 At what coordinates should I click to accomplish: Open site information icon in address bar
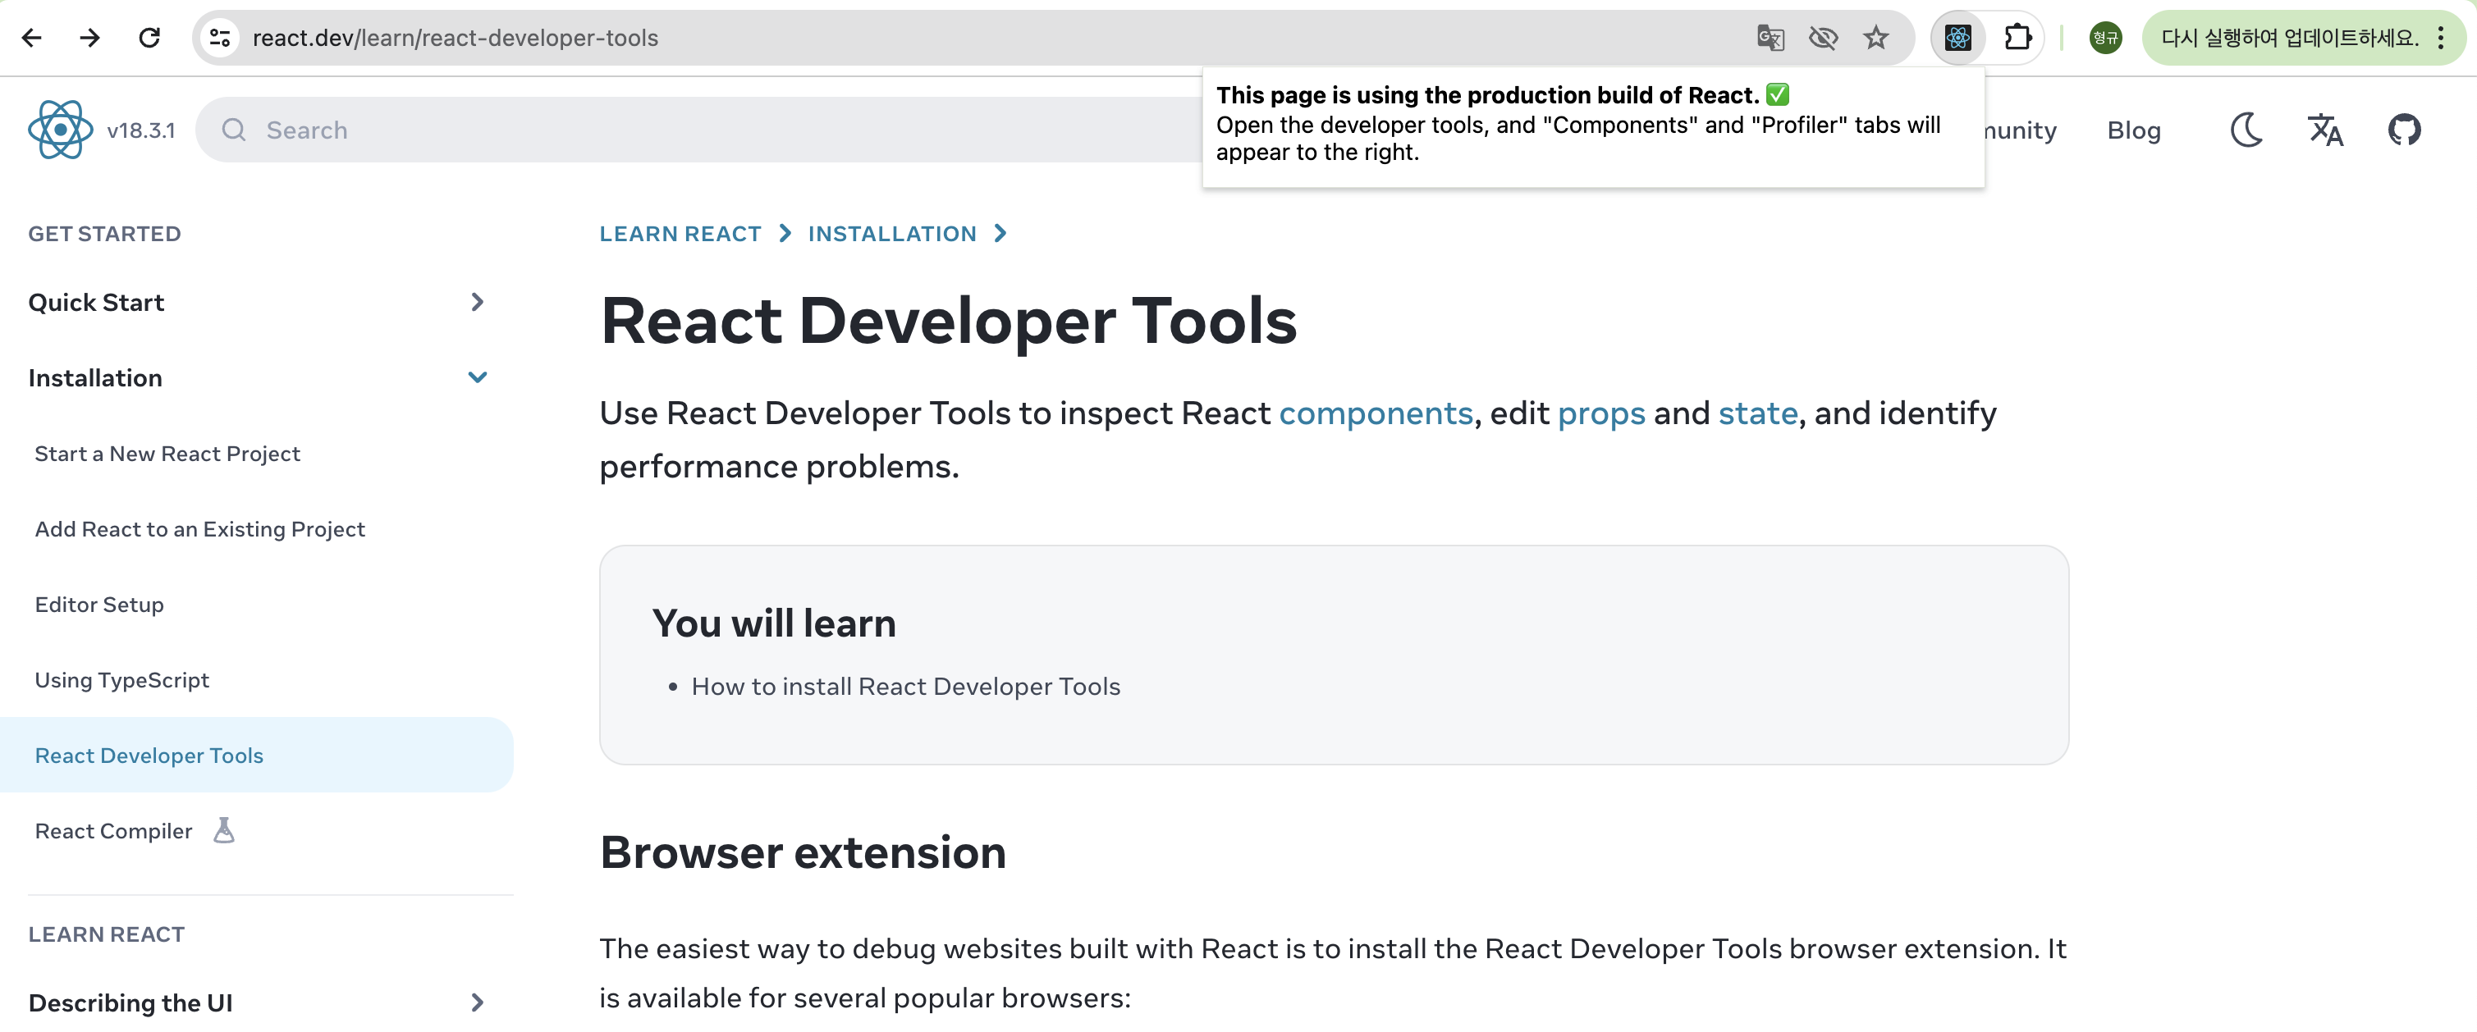pyautogui.click(x=220, y=38)
